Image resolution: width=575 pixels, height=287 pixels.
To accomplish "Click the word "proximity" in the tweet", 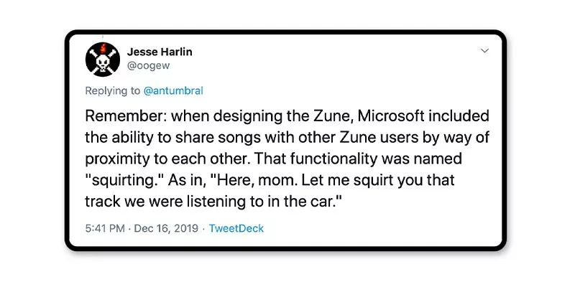I will click(x=116, y=157).
